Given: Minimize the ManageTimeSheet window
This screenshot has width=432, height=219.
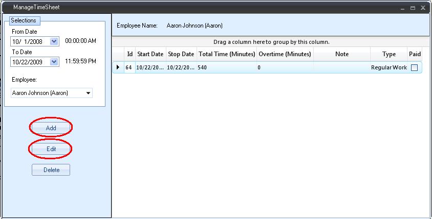Looking at the screenshot, I should 403,8.
